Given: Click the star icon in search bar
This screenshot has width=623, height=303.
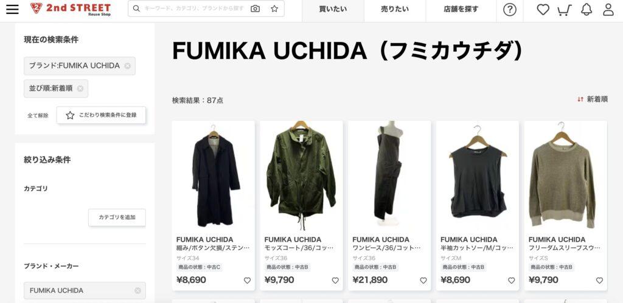Looking at the screenshot, I should (274, 9).
